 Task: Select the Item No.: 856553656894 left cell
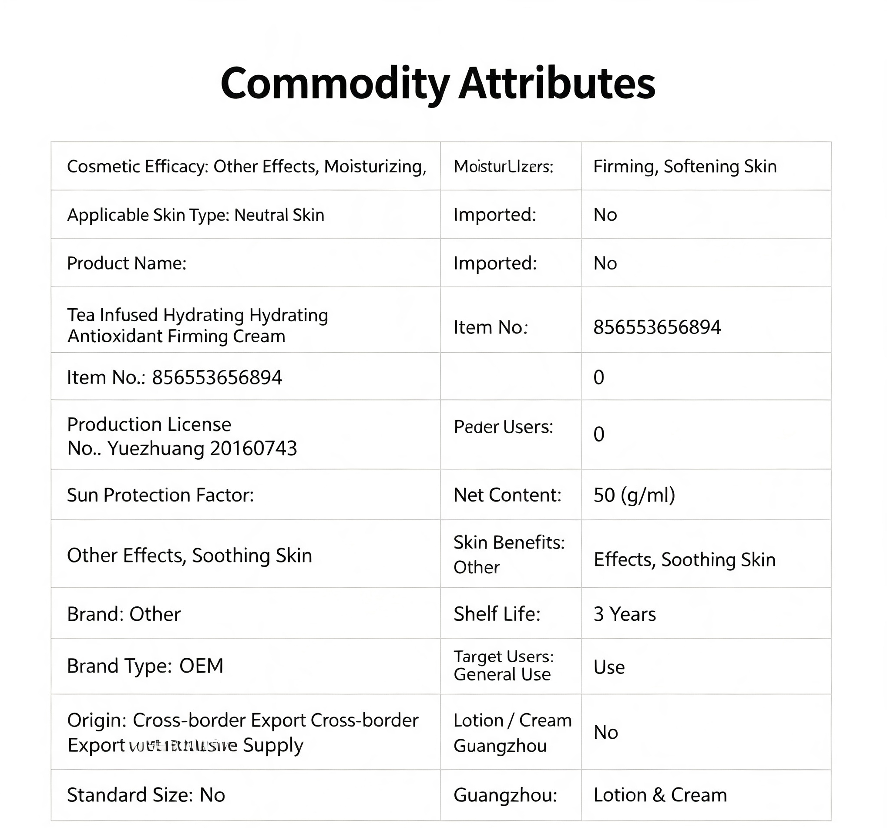point(246,376)
